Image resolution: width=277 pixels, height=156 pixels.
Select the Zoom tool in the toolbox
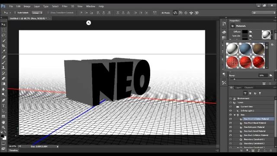coord(3,127)
